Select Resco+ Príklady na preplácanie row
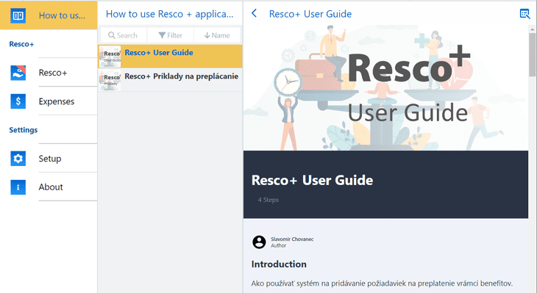Image resolution: width=537 pixels, height=293 pixels. 170,79
